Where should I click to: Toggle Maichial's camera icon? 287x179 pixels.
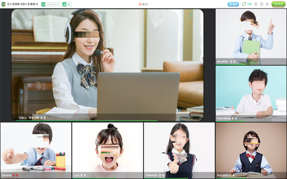[x=231, y=62]
